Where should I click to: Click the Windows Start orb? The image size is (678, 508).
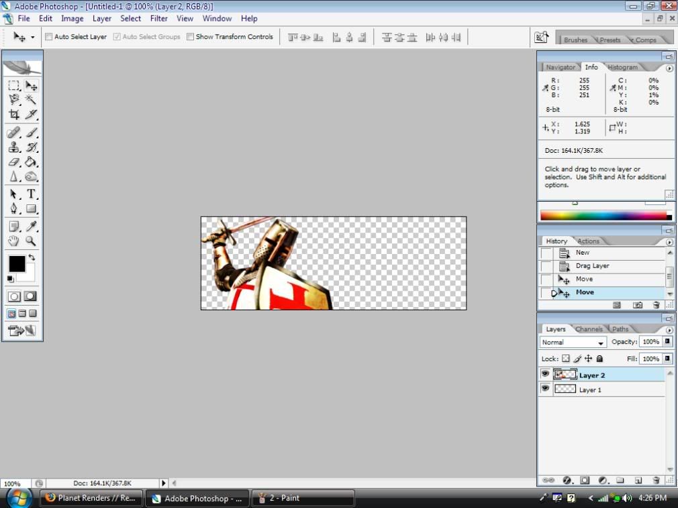point(19,498)
